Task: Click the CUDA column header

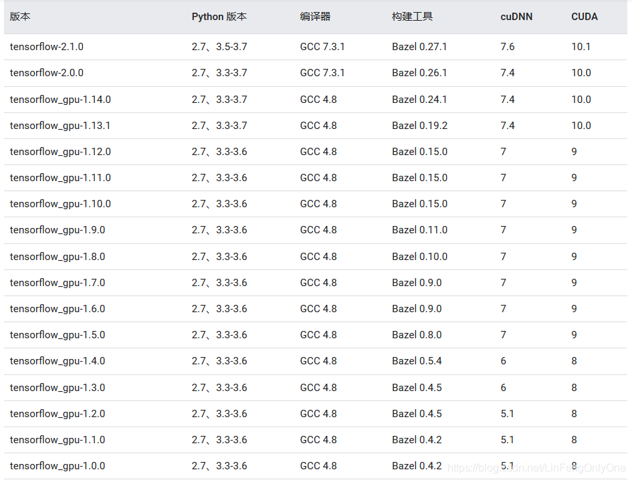Action: click(x=585, y=17)
